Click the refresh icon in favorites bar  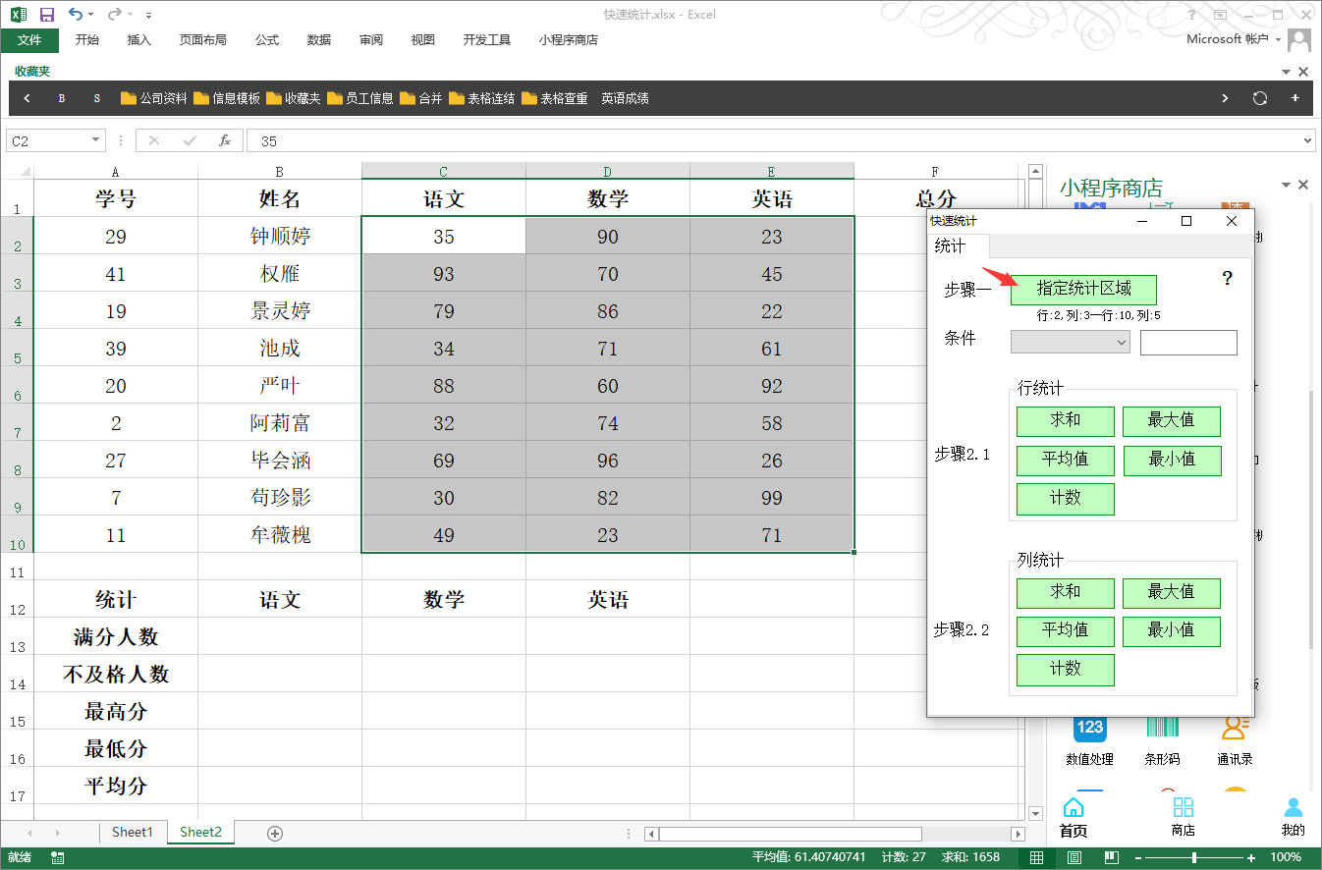tap(1260, 98)
